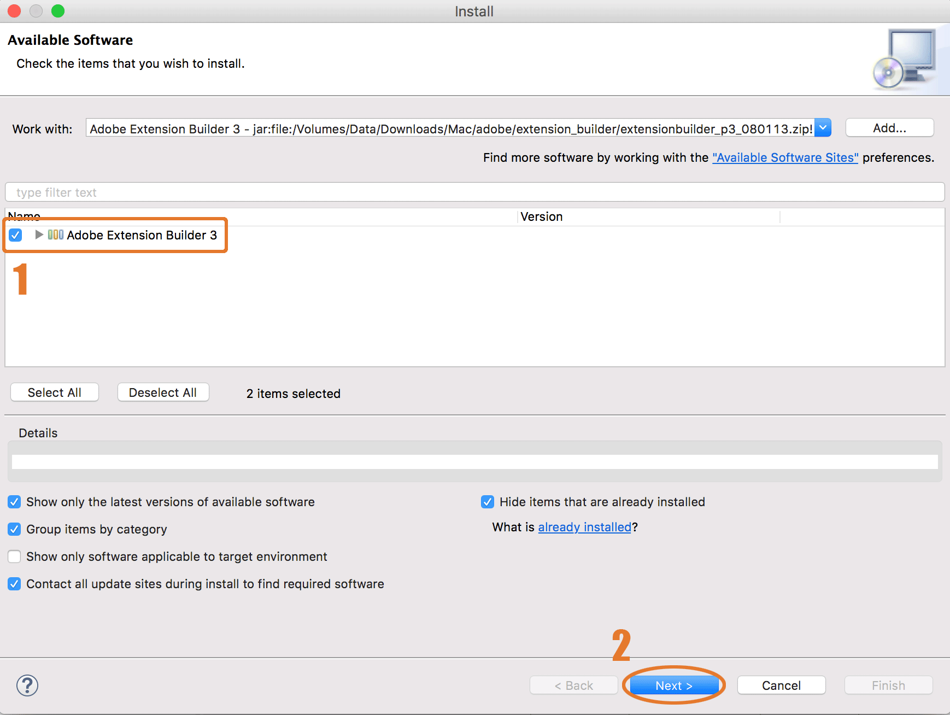This screenshot has height=715, width=950.
Task: Click the < Back button
Action: pyautogui.click(x=573, y=685)
